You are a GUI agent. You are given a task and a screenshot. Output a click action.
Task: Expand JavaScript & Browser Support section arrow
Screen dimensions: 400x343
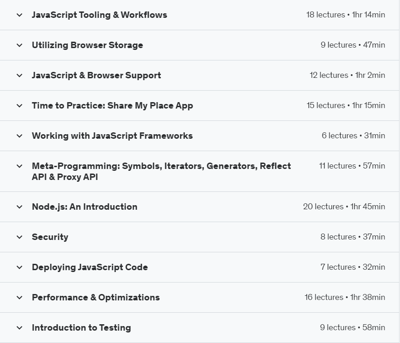[x=19, y=76]
